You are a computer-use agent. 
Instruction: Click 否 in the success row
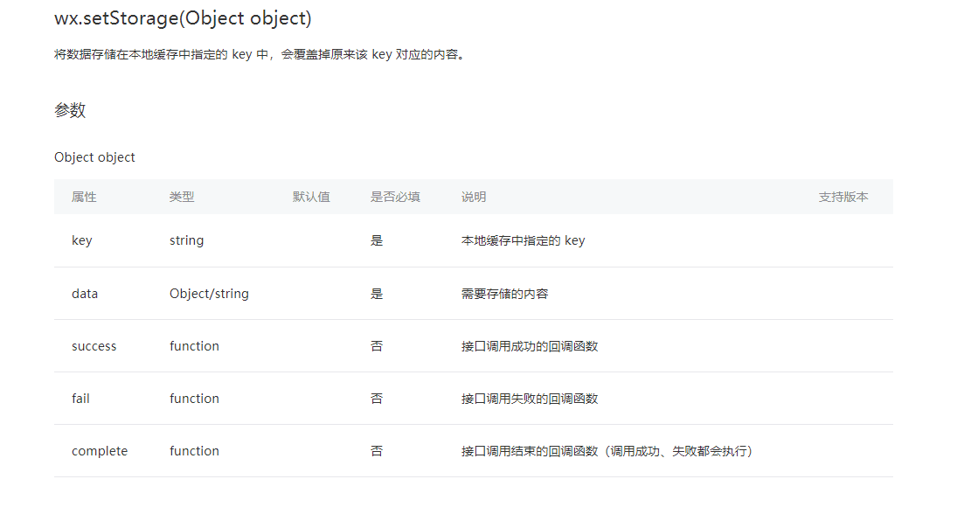pyautogui.click(x=377, y=346)
